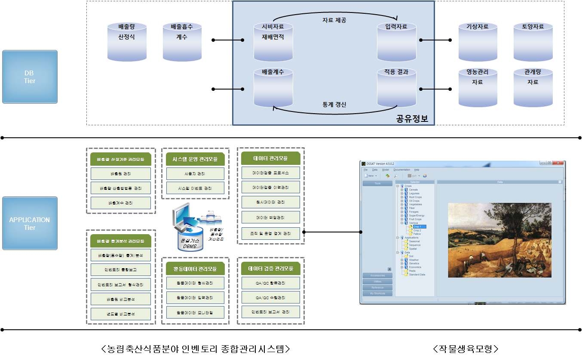Click the grayed Run toolbar icon
Screen dimensions: 582x356
tap(410, 176)
